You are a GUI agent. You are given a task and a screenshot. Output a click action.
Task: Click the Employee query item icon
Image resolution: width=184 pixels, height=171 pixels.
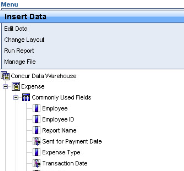tap(36, 108)
